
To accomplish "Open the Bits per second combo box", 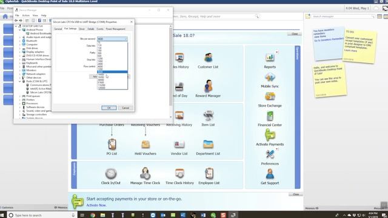I will pyautogui.click(x=112, y=39).
